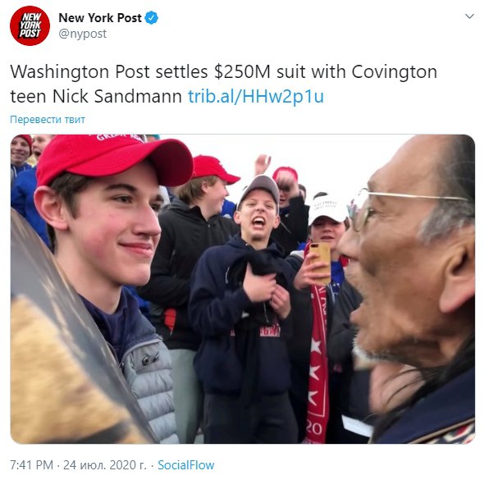Click the white cap in the photo background
The height and width of the screenshot is (480, 484).
click(328, 208)
